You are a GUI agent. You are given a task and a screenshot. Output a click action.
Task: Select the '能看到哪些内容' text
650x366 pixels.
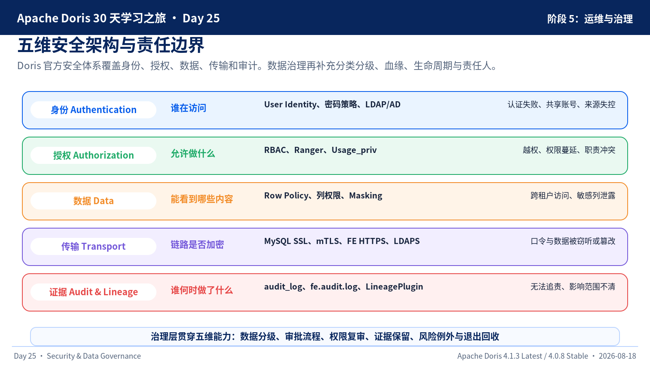(202, 199)
